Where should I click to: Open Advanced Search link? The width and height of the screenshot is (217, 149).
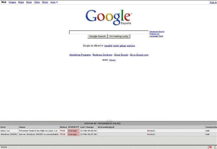click(x=157, y=32)
